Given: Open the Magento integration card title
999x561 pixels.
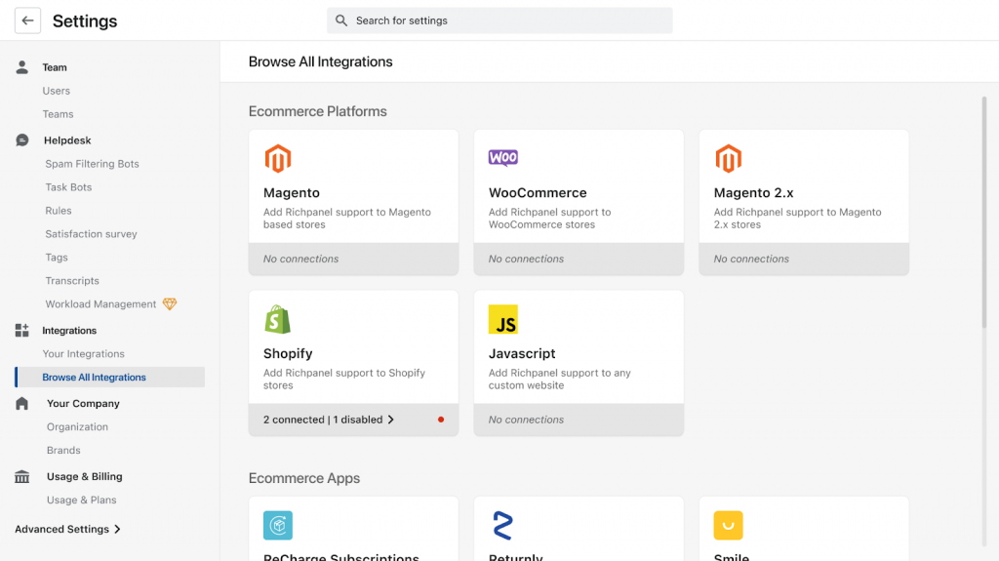Looking at the screenshot, I should (292, 193).
